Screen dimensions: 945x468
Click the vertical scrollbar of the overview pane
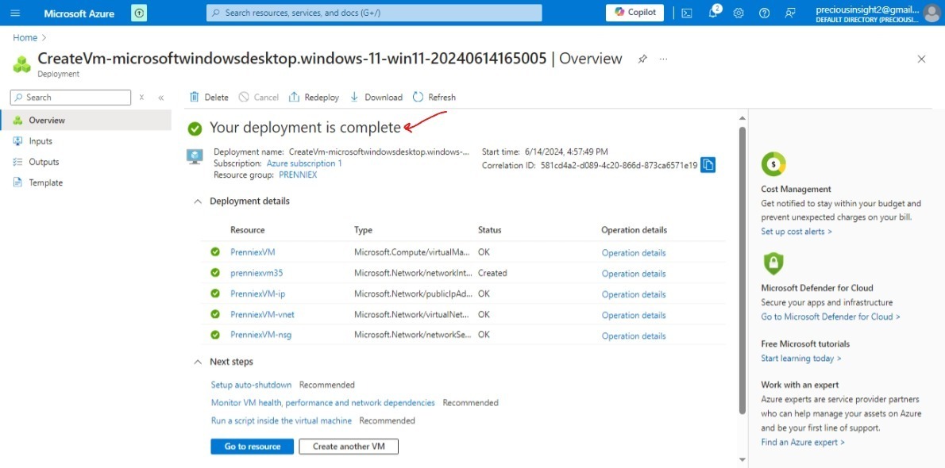coord(742,271)
